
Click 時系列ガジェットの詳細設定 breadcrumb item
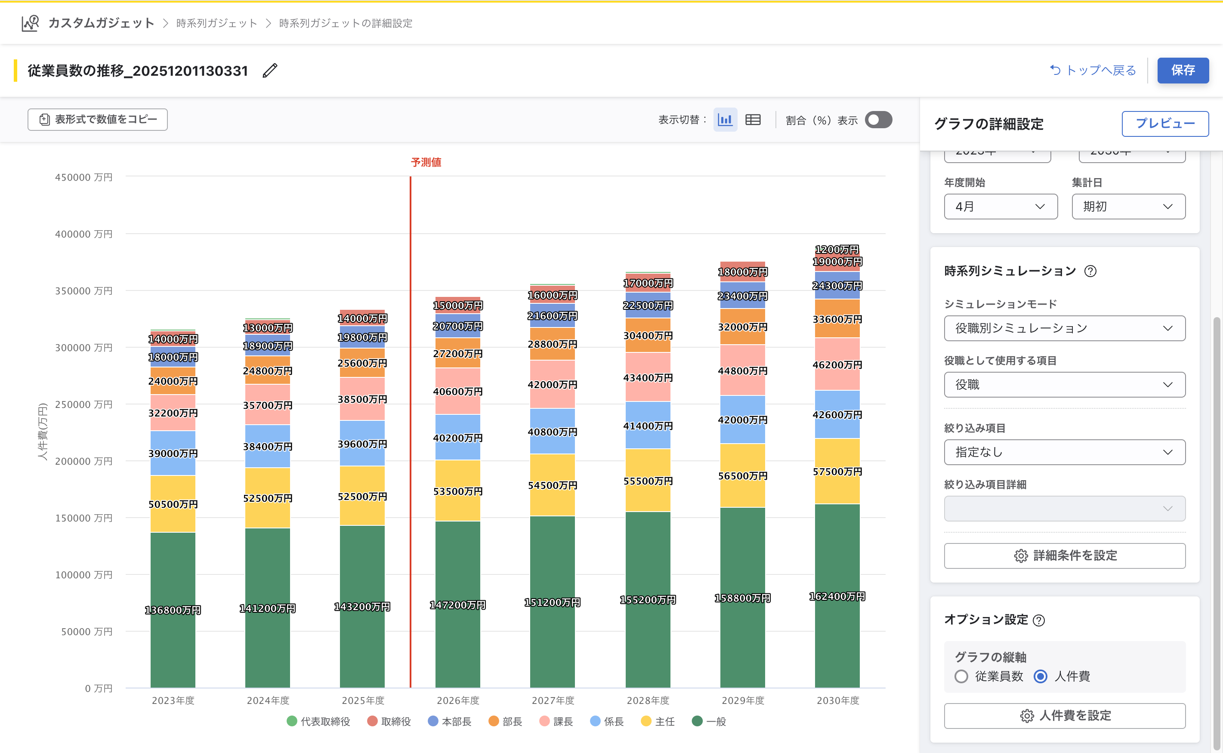pos(346,23)
